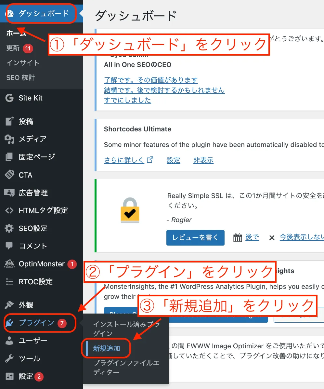
Task: Click the RTOC設定 list icon
Action: click(9, 282)
